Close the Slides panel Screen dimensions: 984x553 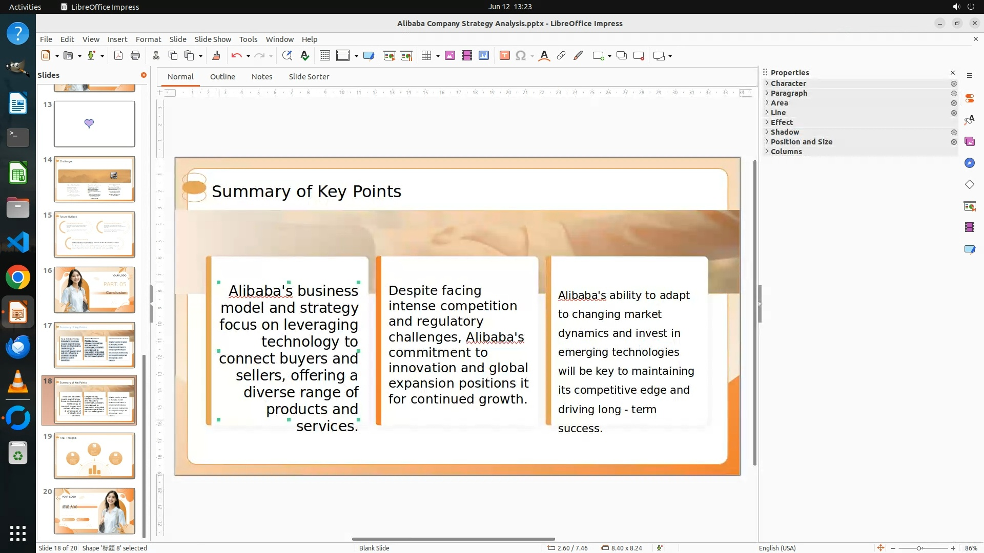tap(143, 75)
